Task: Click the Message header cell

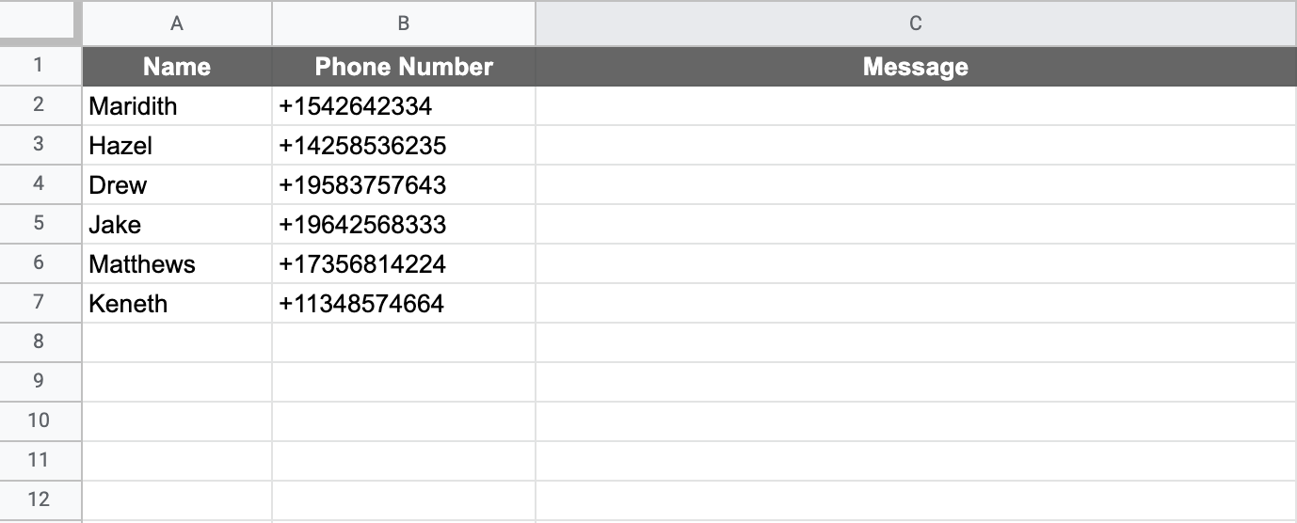Action: click(x=915, y=67)
